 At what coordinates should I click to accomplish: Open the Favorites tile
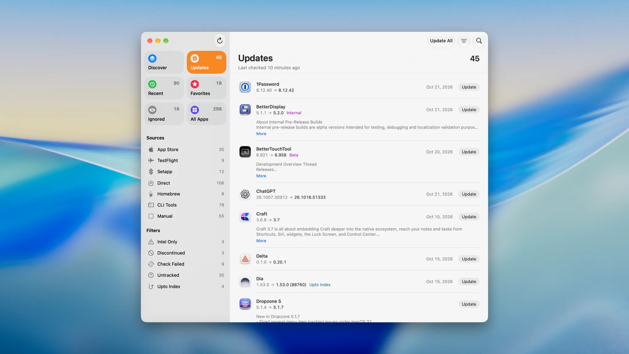point(206,88)
